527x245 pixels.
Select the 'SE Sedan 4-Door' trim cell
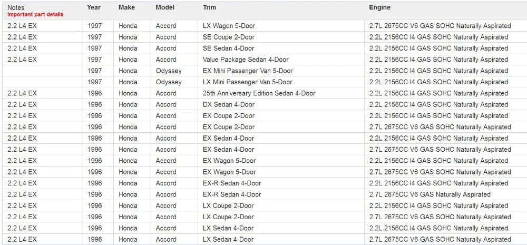(228, 48)
